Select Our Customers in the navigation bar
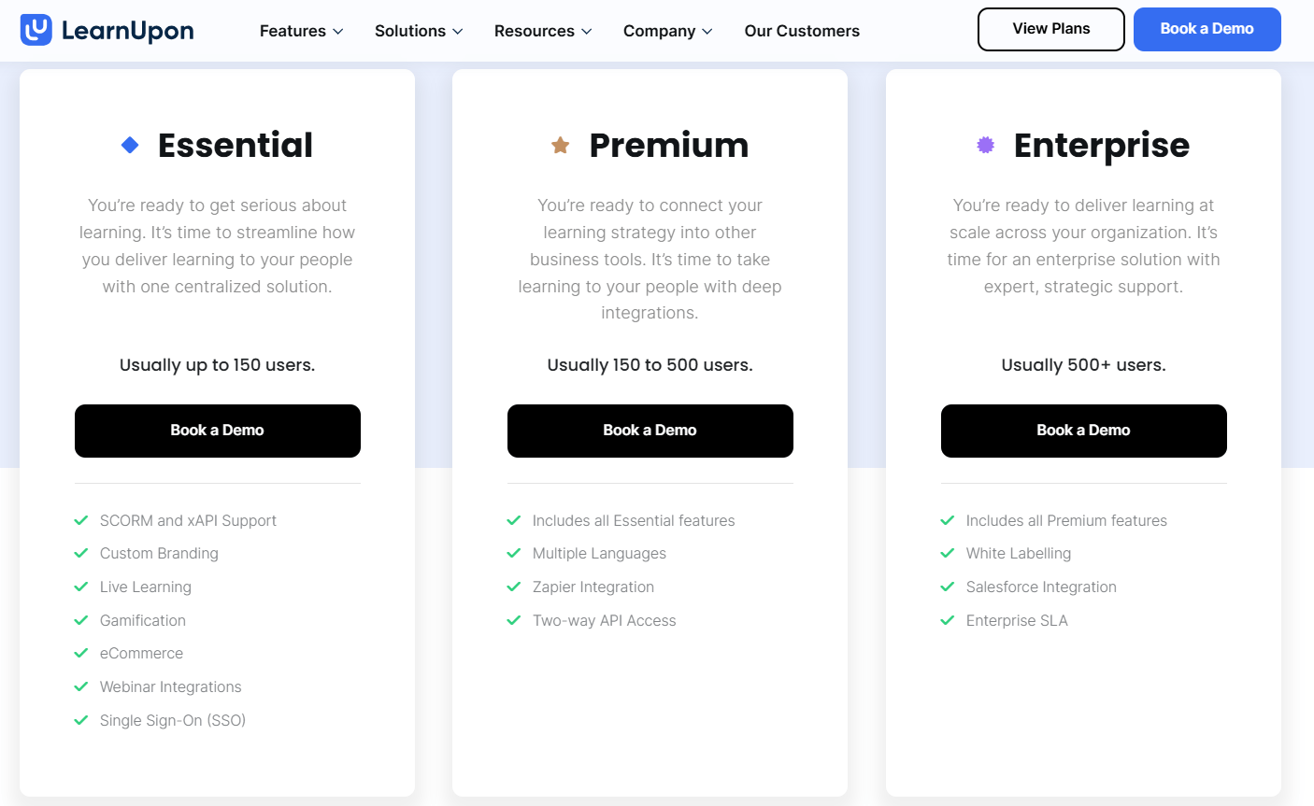This screenshot has width=1314, height=806. 802,31
